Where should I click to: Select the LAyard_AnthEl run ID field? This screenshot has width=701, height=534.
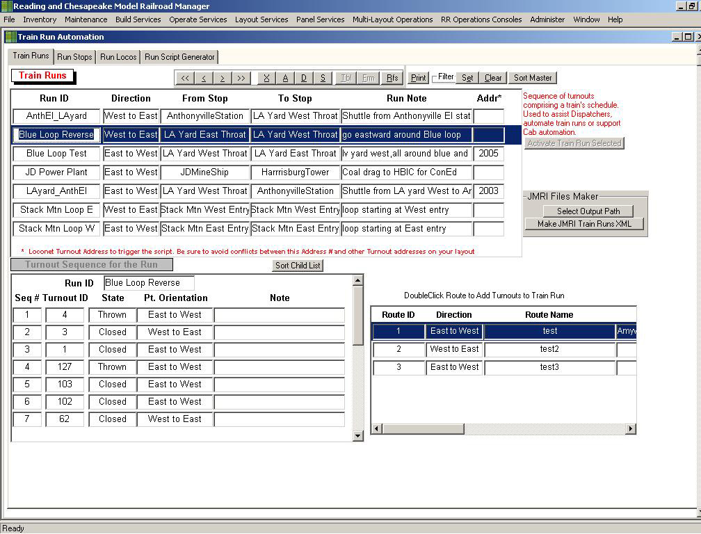pos(56,191)
